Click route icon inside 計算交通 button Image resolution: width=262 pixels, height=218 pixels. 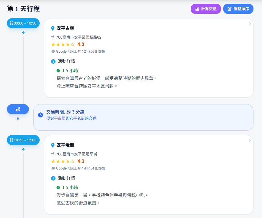coord(197,9)
